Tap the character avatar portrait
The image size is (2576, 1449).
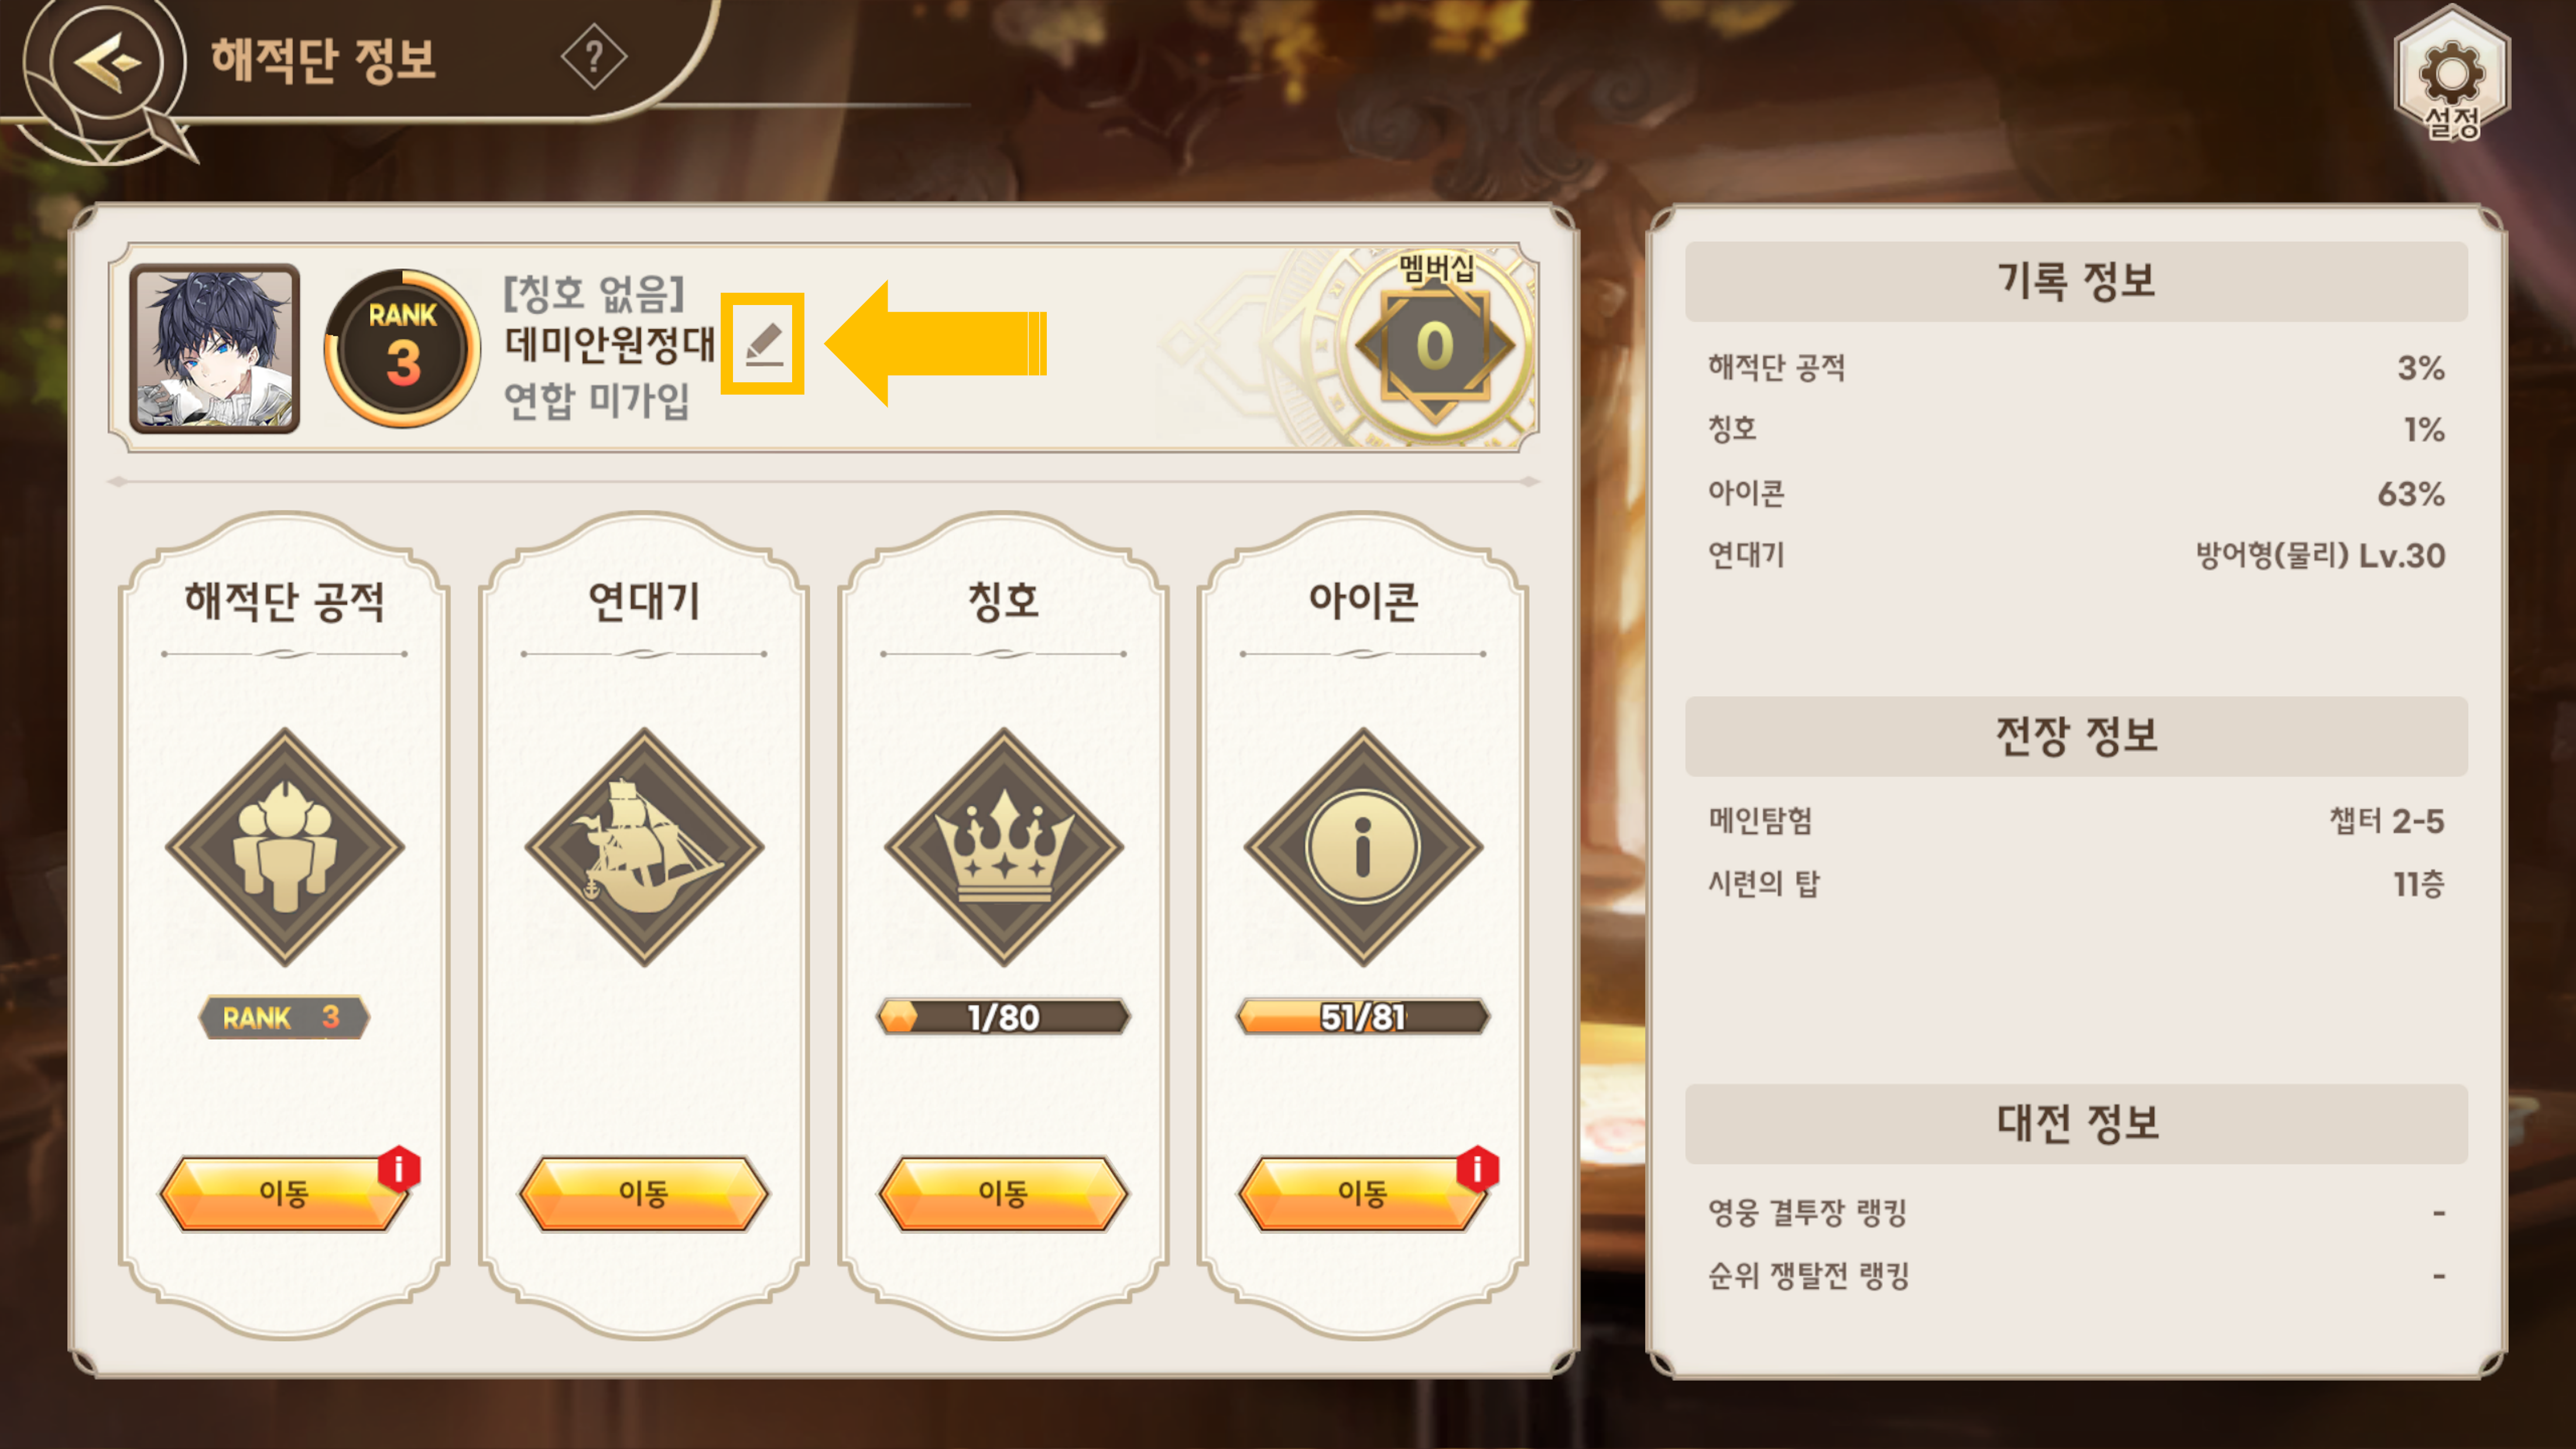(x=215, y=348)
